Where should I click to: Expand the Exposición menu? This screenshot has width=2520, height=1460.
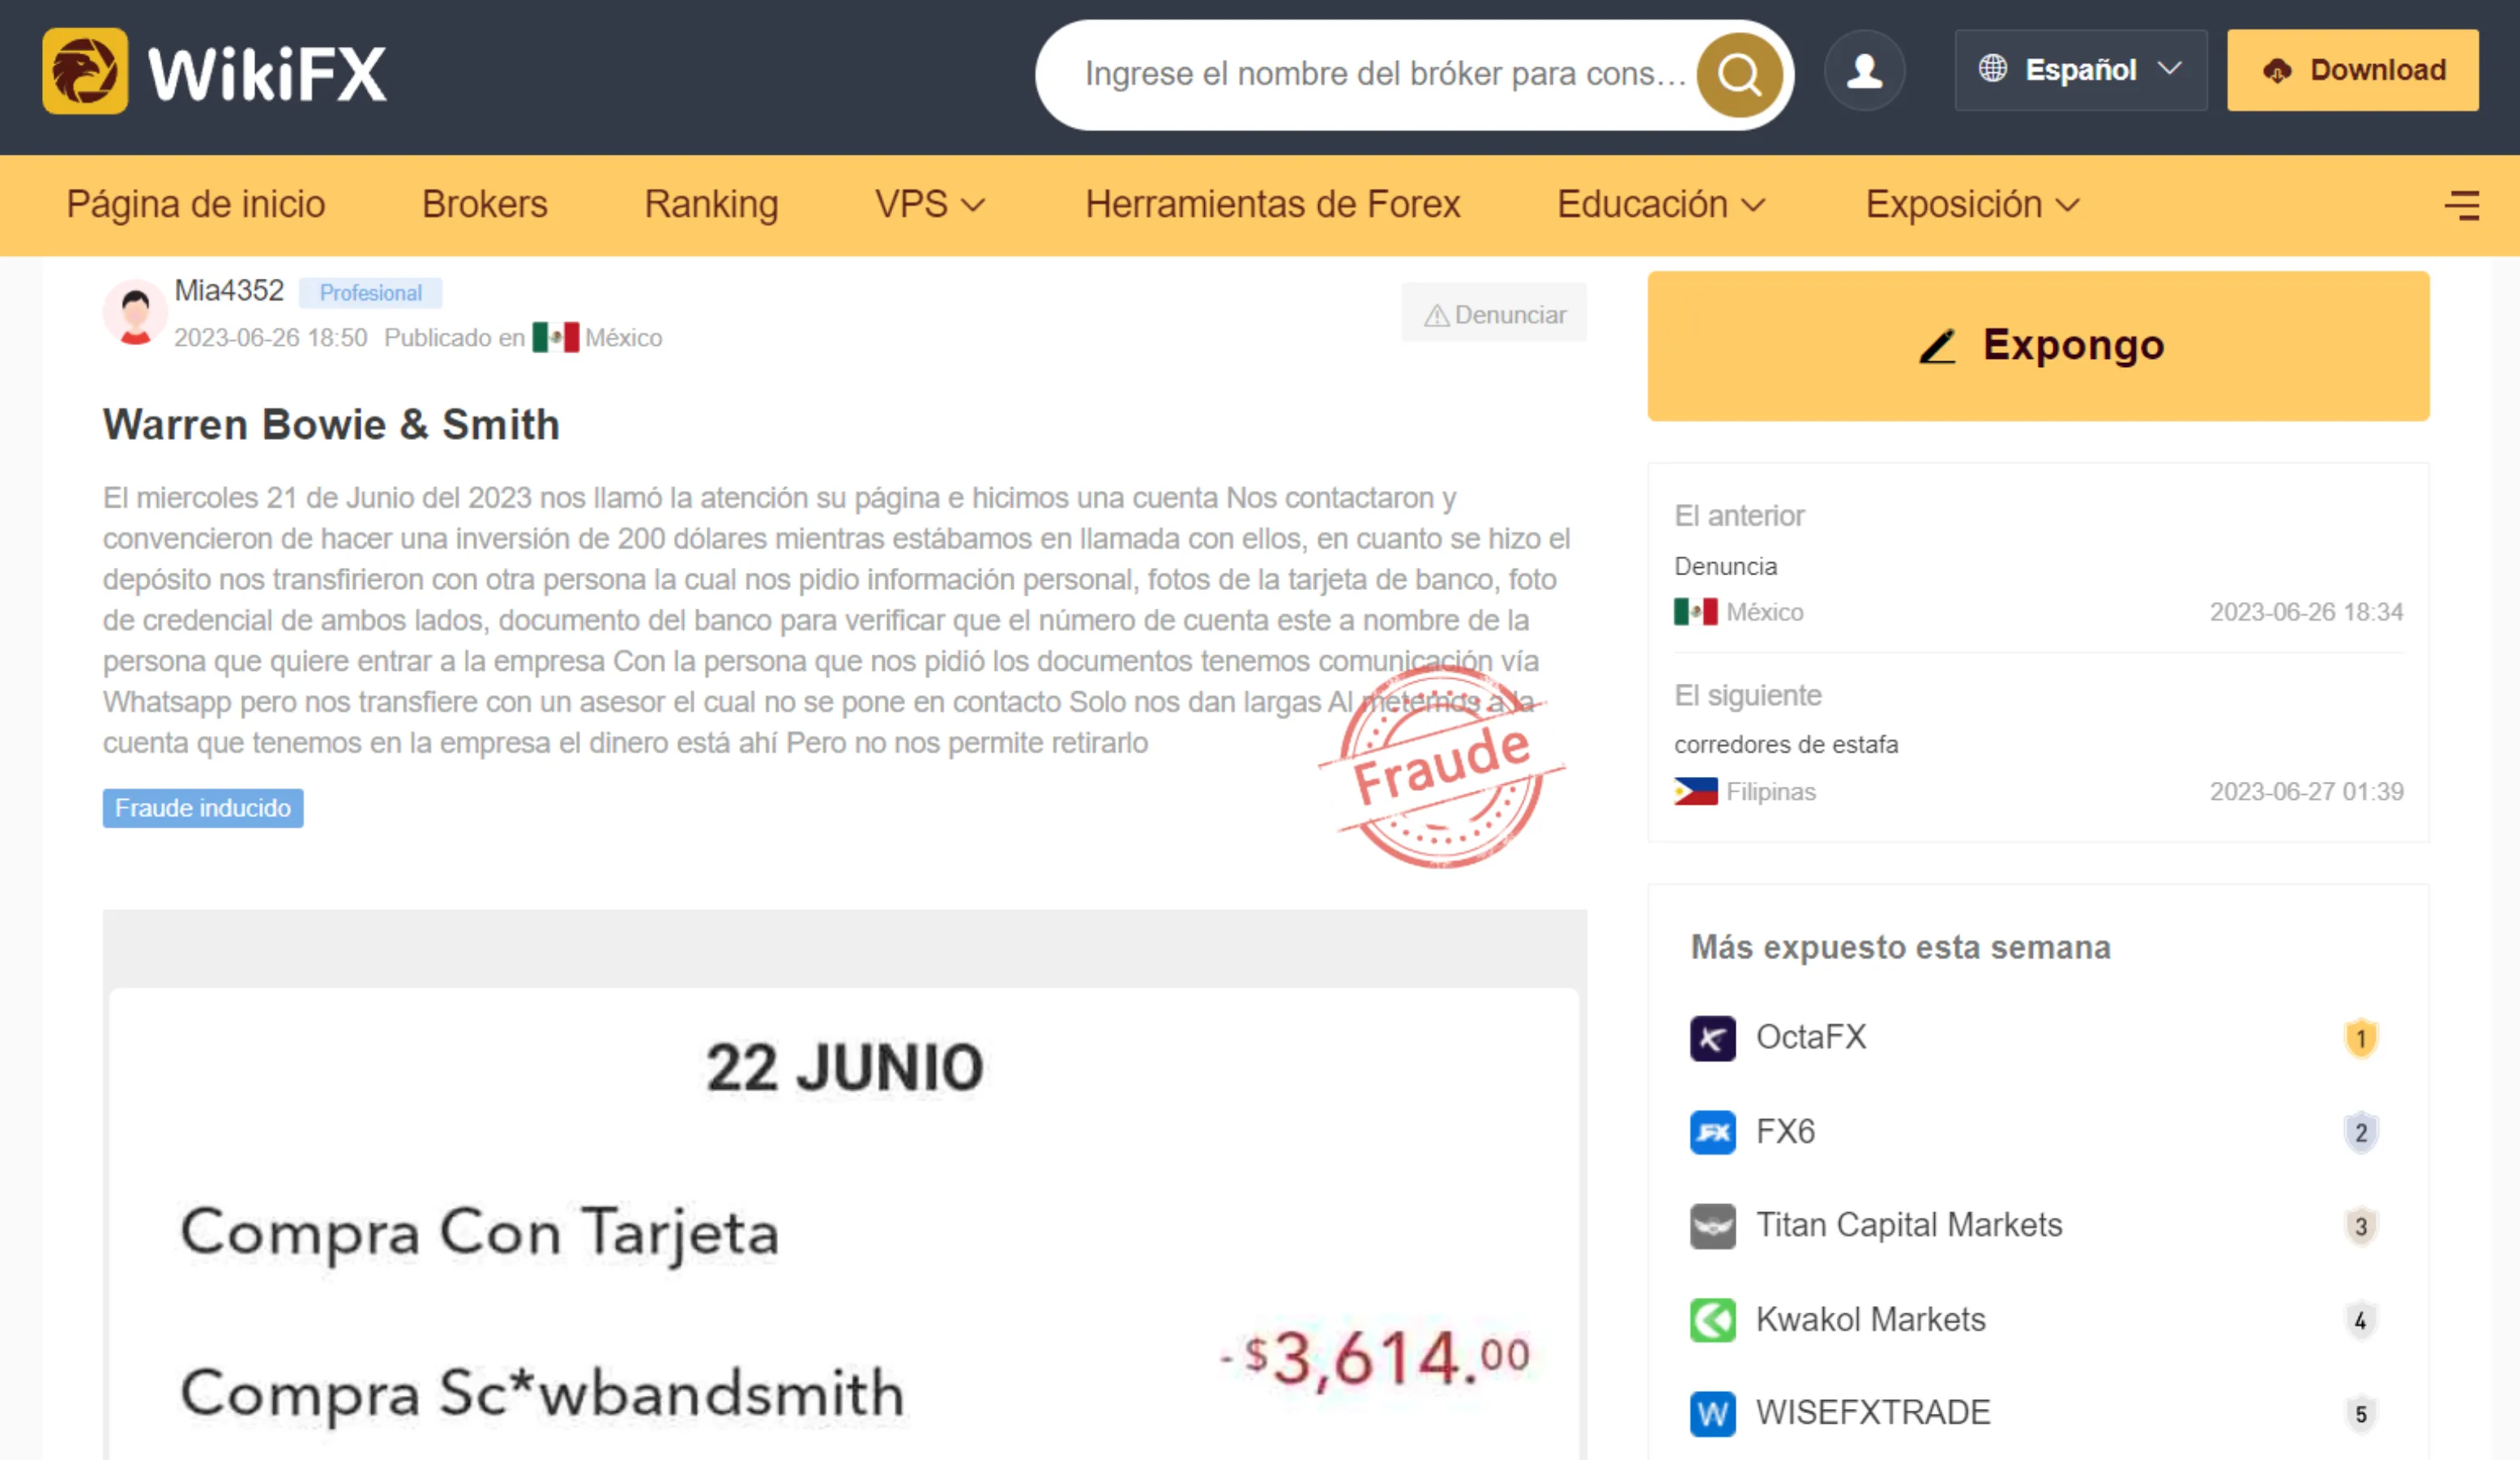(x=1972, y=205)
